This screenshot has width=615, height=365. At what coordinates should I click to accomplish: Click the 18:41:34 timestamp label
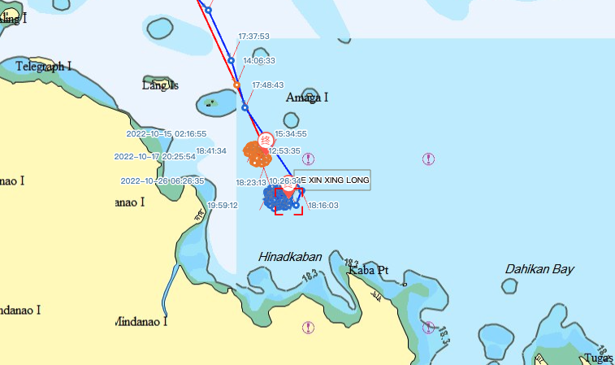pos(211,150)
